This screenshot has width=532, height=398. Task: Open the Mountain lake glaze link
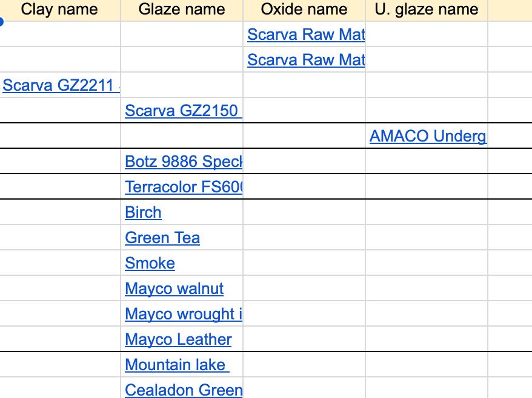point(176,365)
